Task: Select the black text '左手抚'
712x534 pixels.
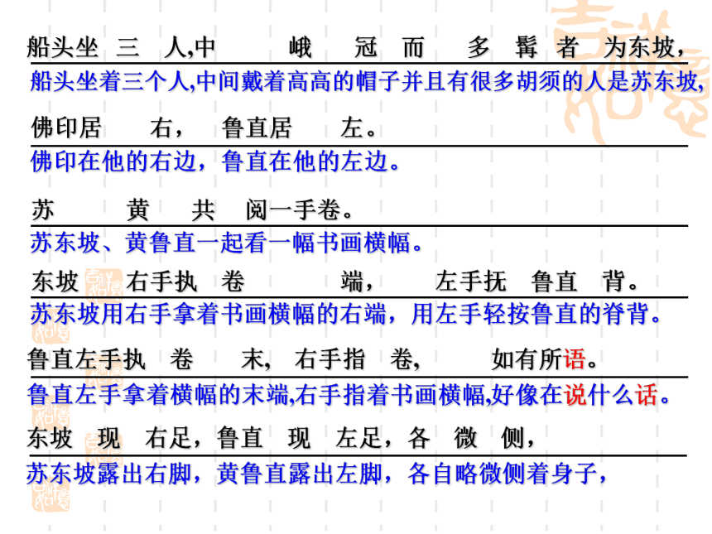Action: [x=471, y=281]
